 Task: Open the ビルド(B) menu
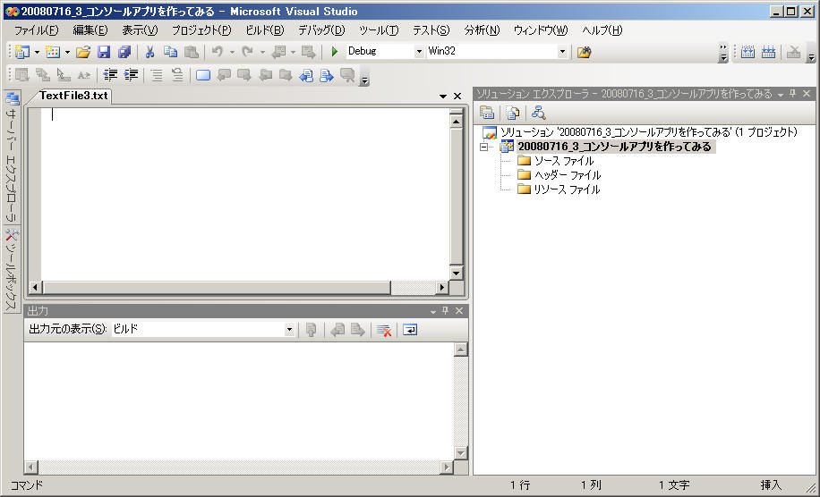[x=264, y=30]
